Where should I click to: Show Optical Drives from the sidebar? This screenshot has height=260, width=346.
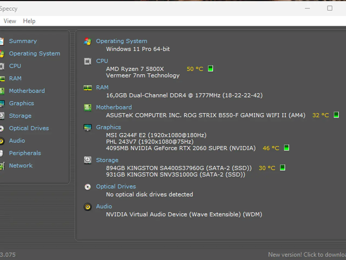click(29, 128)
